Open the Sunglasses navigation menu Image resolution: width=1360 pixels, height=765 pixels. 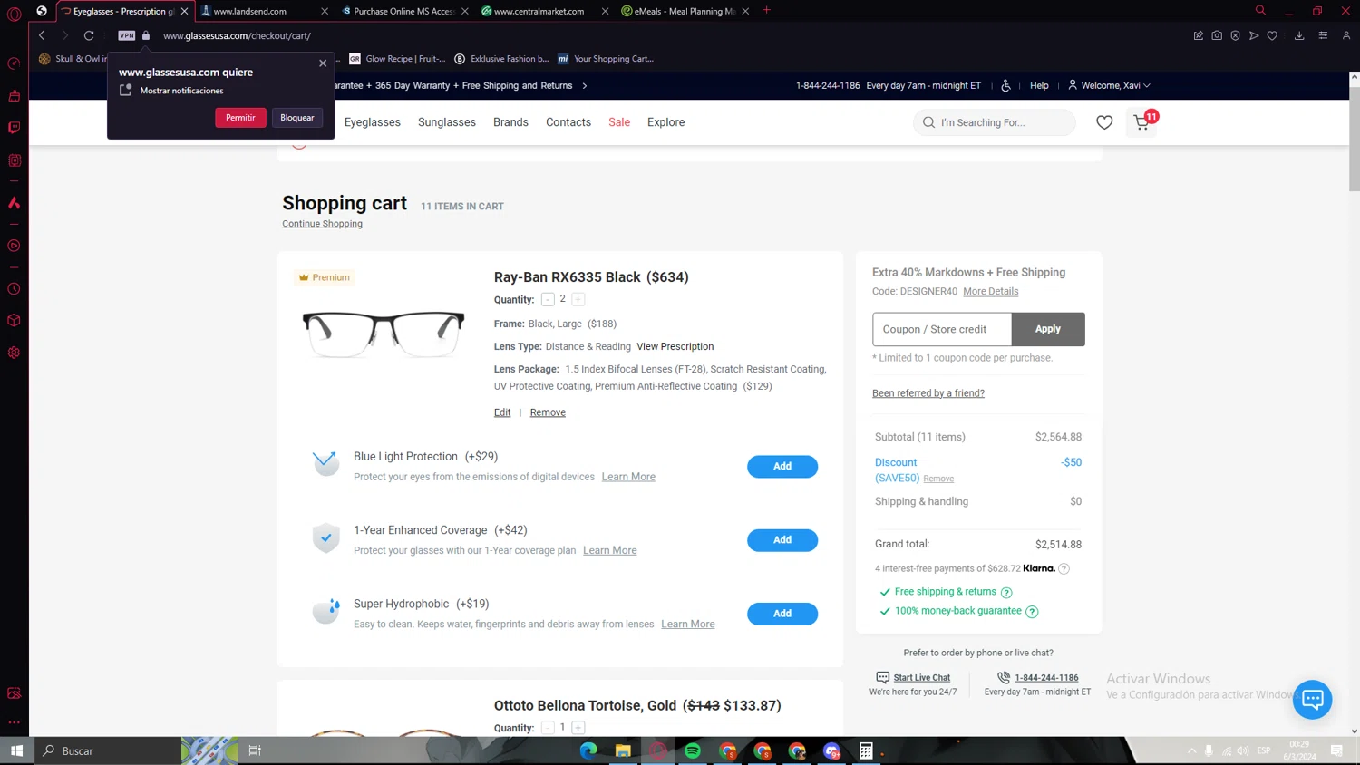click(x=447, y=122)
